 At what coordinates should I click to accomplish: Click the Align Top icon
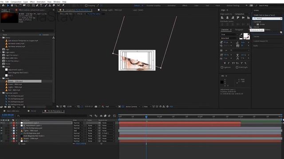coord(238,18)
